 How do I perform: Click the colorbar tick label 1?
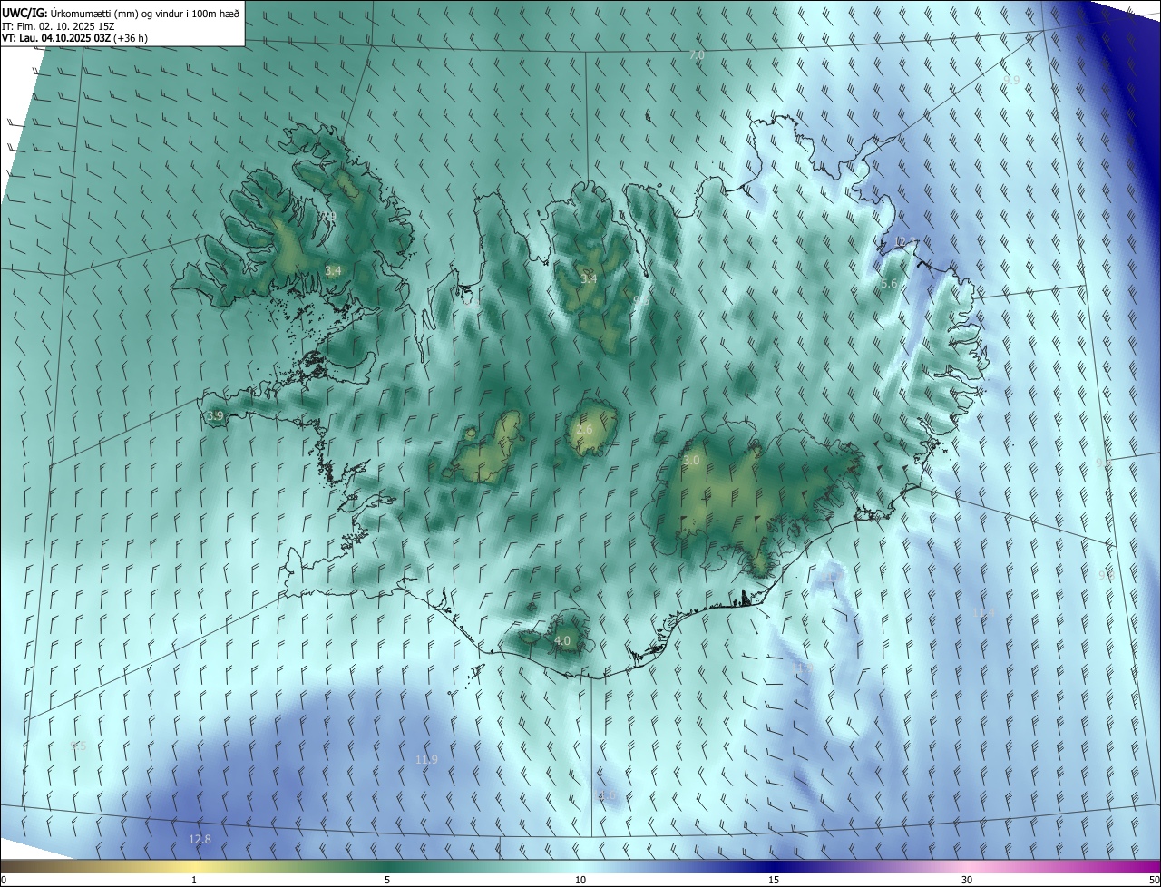(194, 880)
